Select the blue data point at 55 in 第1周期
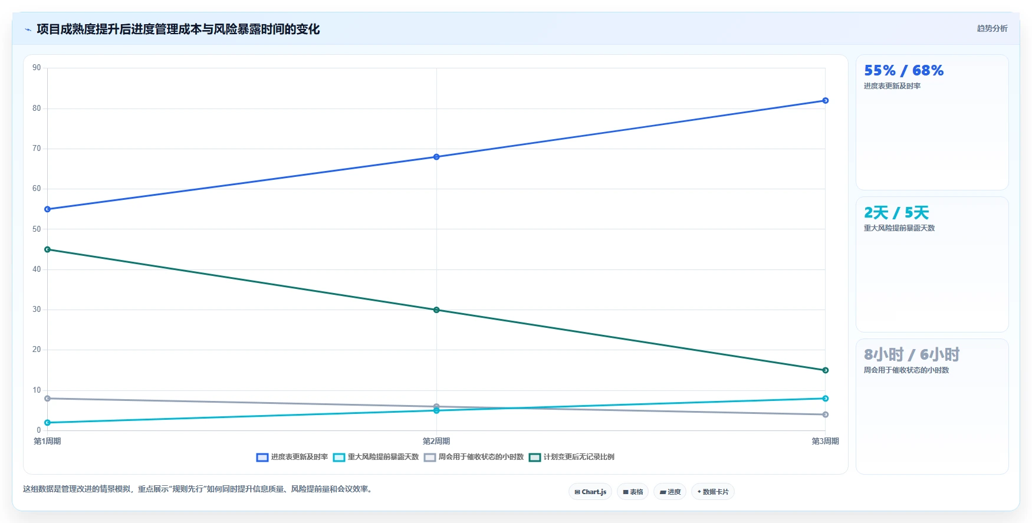1032x523 pixels. pyautogui.click(x=48, y=209)
